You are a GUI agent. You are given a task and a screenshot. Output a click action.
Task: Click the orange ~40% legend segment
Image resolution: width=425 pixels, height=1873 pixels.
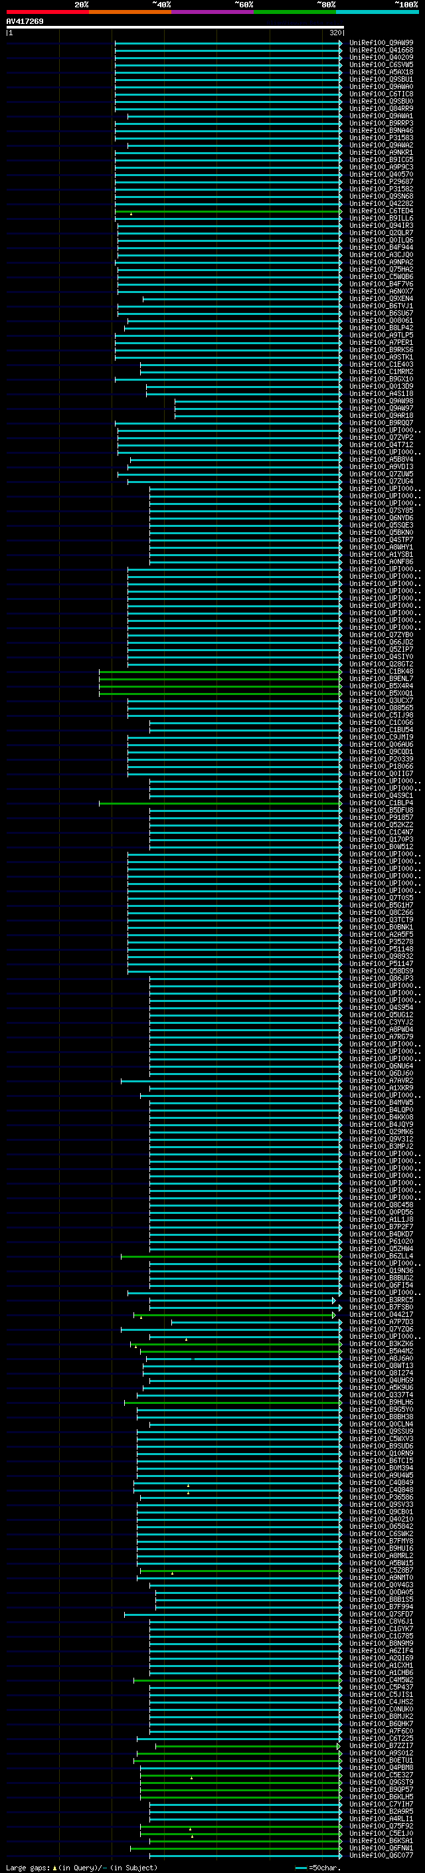click(130, 13)
